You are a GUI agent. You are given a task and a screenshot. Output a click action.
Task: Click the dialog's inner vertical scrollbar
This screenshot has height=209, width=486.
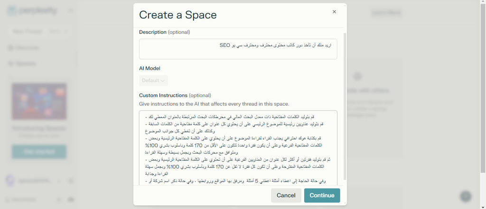(345, 105)
